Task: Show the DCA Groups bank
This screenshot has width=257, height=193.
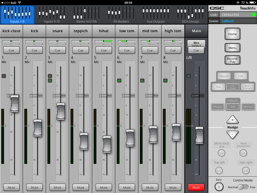Action: [x=190, y=15]
